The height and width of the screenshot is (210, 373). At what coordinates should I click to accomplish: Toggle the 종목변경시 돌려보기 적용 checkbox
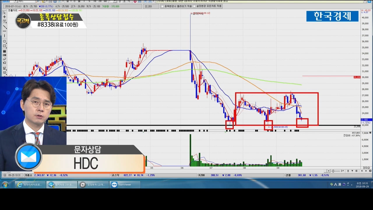(162, 6)
